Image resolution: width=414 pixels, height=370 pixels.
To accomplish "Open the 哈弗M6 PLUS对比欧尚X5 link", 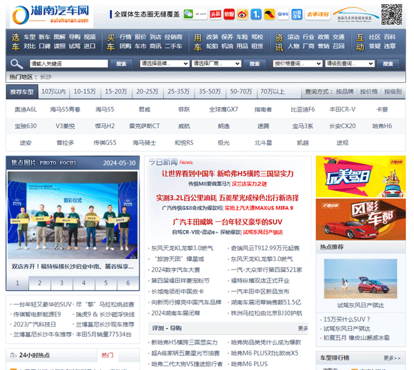I will (x=264, y=353).
